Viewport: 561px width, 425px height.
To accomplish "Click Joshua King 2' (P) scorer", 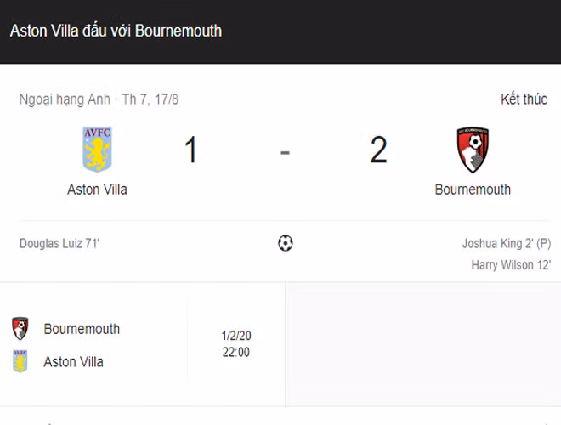I will [506, 244].
